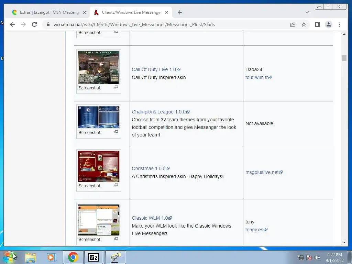Open the dragonfly app in taskbar
This screenshot has height=264, width=352.
(x=116, y=257)
